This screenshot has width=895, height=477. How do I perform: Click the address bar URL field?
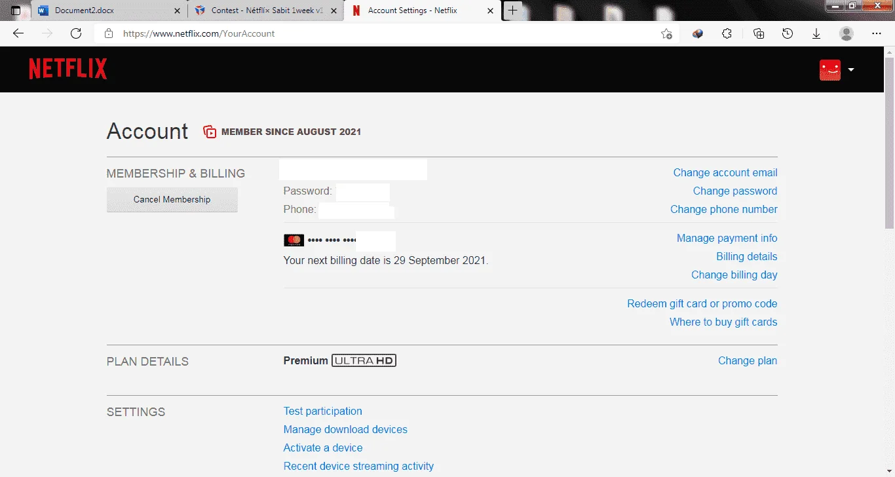click(387, 33)
